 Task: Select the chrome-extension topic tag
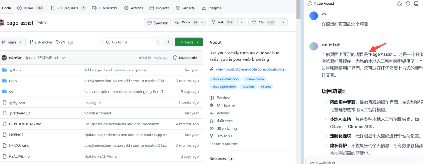pos(225,79)
